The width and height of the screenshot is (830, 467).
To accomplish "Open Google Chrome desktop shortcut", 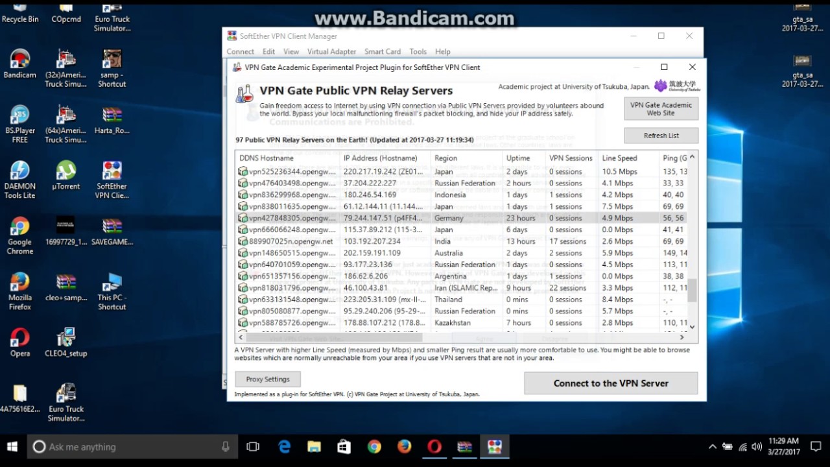I will (20, 235).
